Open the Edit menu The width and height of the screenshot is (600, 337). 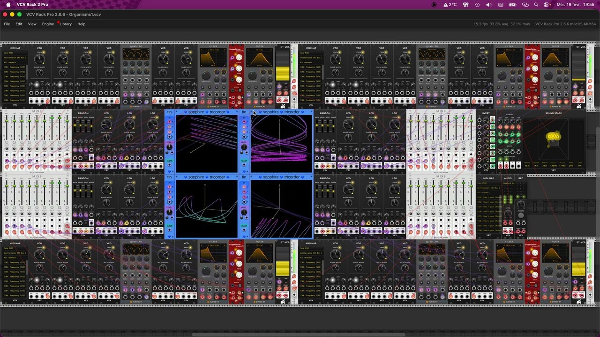point(19,24)
